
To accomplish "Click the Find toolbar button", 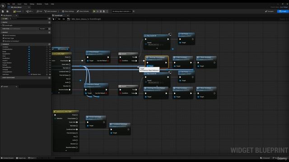I will (x=39, y=11).
